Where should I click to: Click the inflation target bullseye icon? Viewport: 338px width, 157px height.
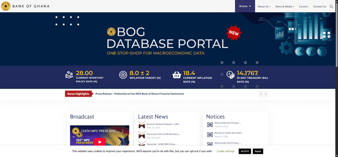click(x=123, y=75)
